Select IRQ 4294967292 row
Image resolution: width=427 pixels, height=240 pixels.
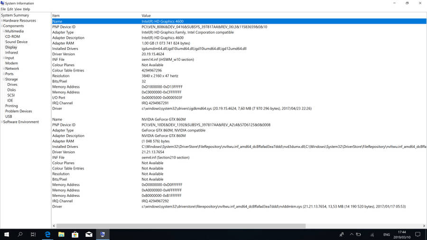tap(239, 201)
